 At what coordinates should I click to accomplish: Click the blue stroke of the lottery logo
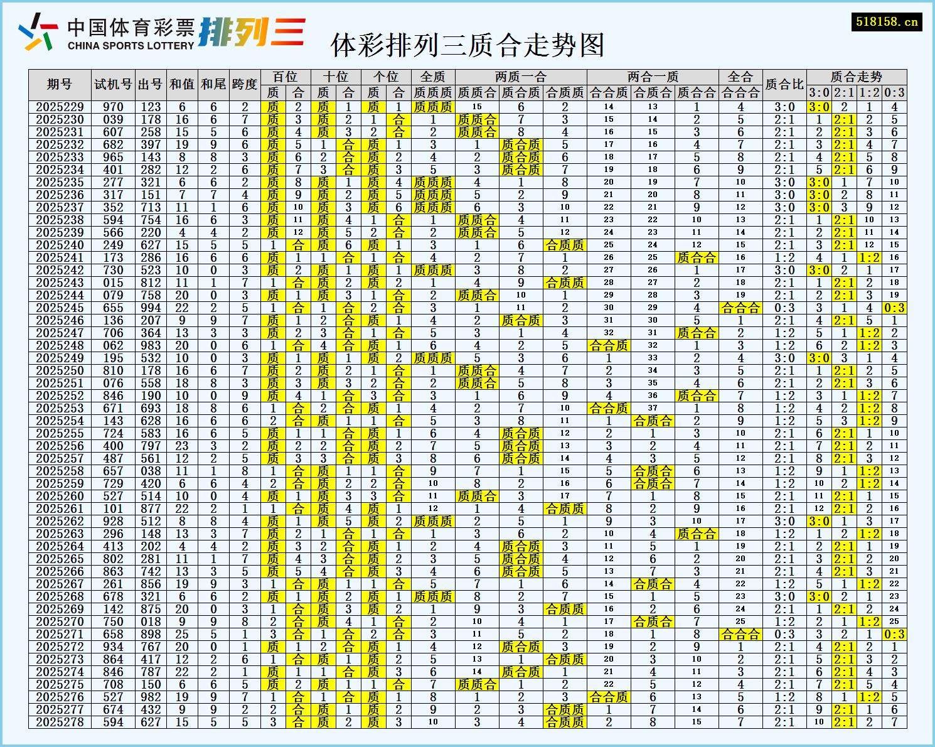26,31
